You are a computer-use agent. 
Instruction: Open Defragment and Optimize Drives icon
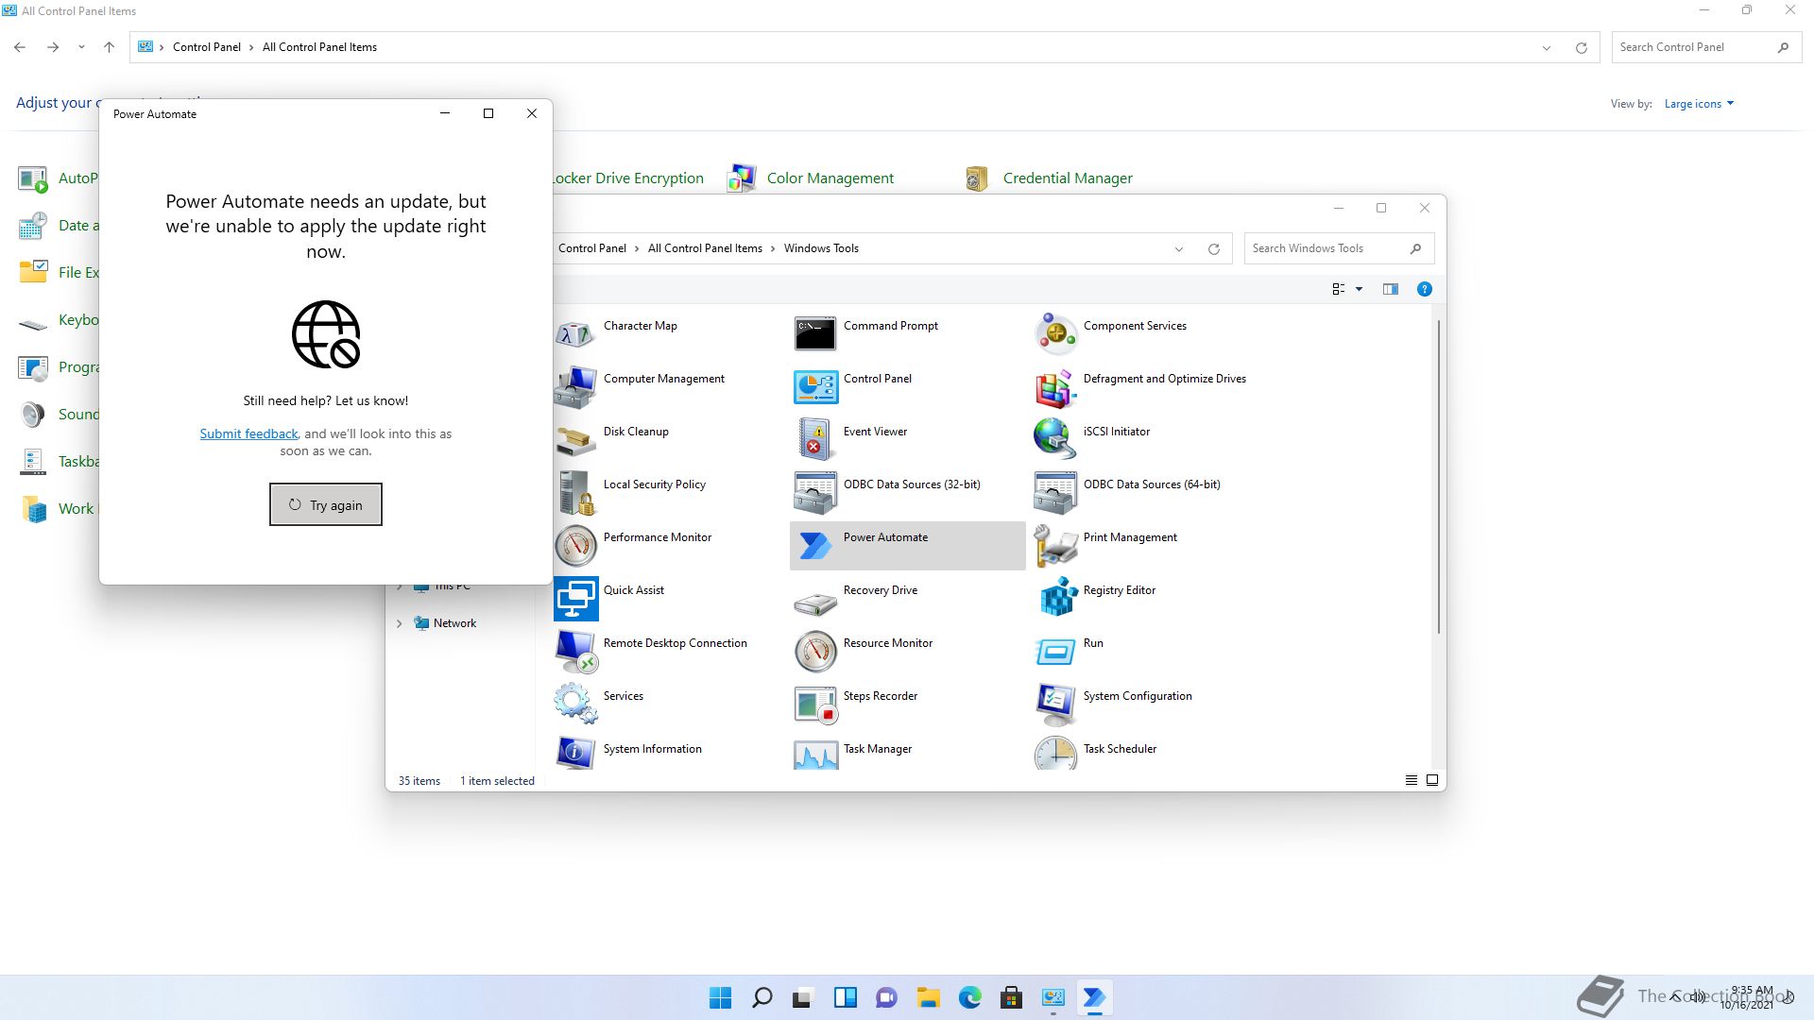point(1055,386)
